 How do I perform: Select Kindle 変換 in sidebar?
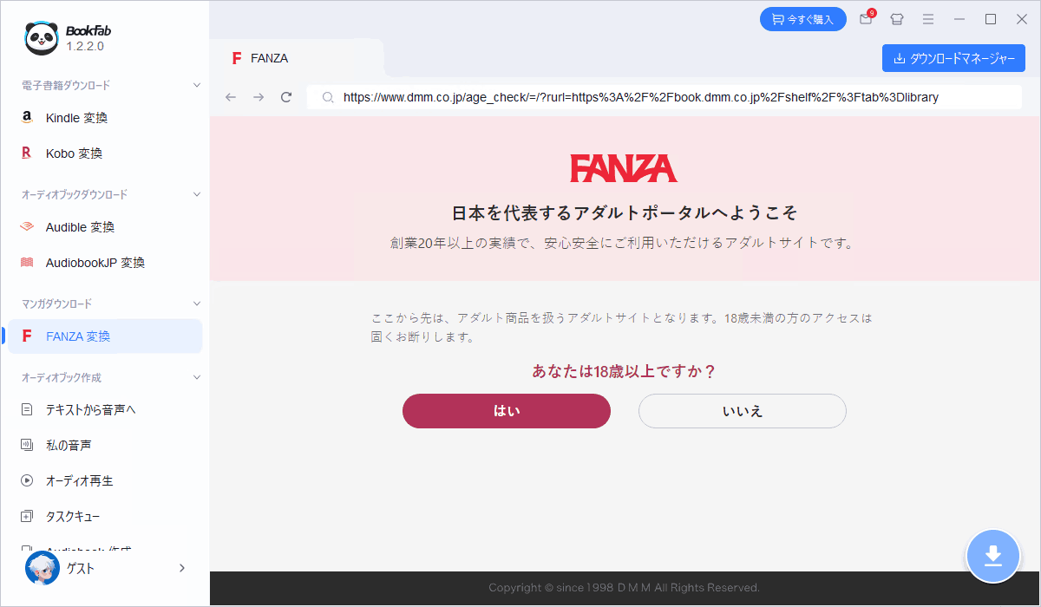tap(76, 118)
